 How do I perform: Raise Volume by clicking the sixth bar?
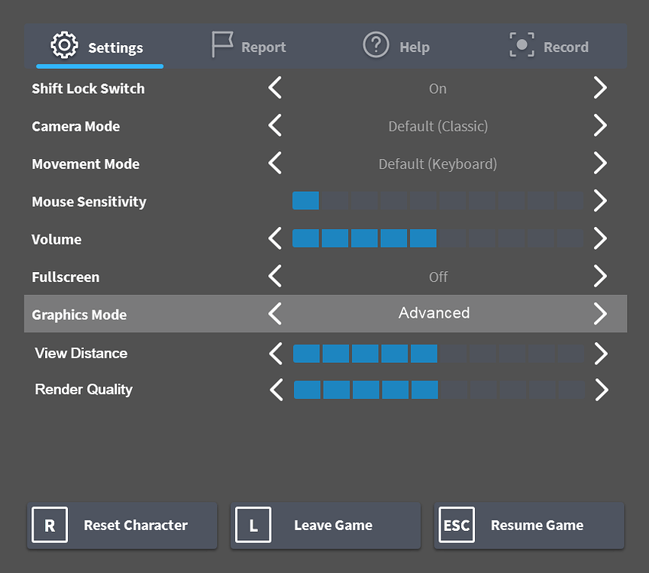(x=453, y=238)
